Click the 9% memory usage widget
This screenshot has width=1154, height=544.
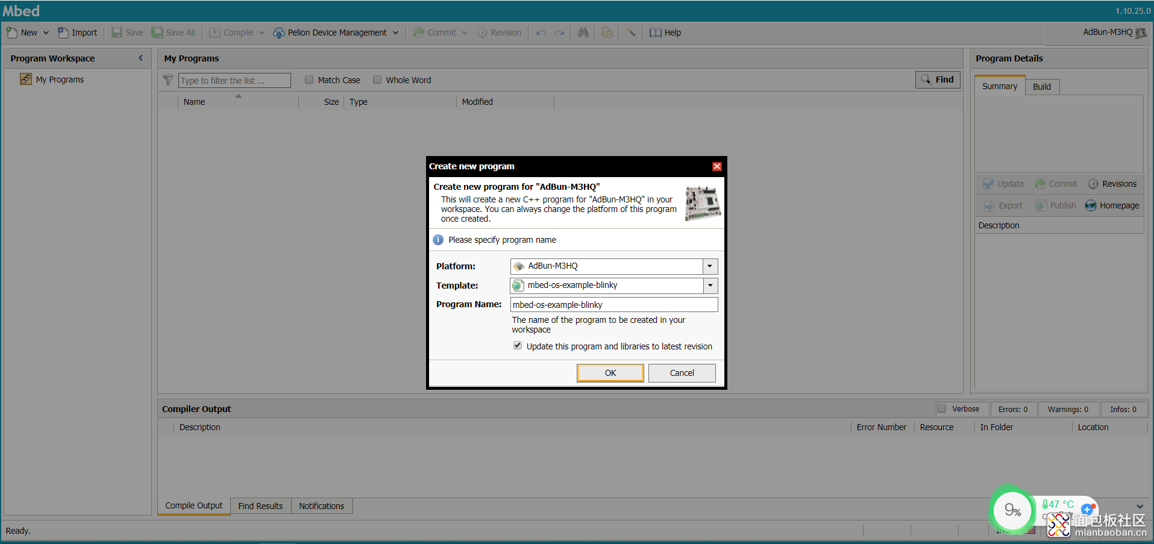[x=1012, y=511]
